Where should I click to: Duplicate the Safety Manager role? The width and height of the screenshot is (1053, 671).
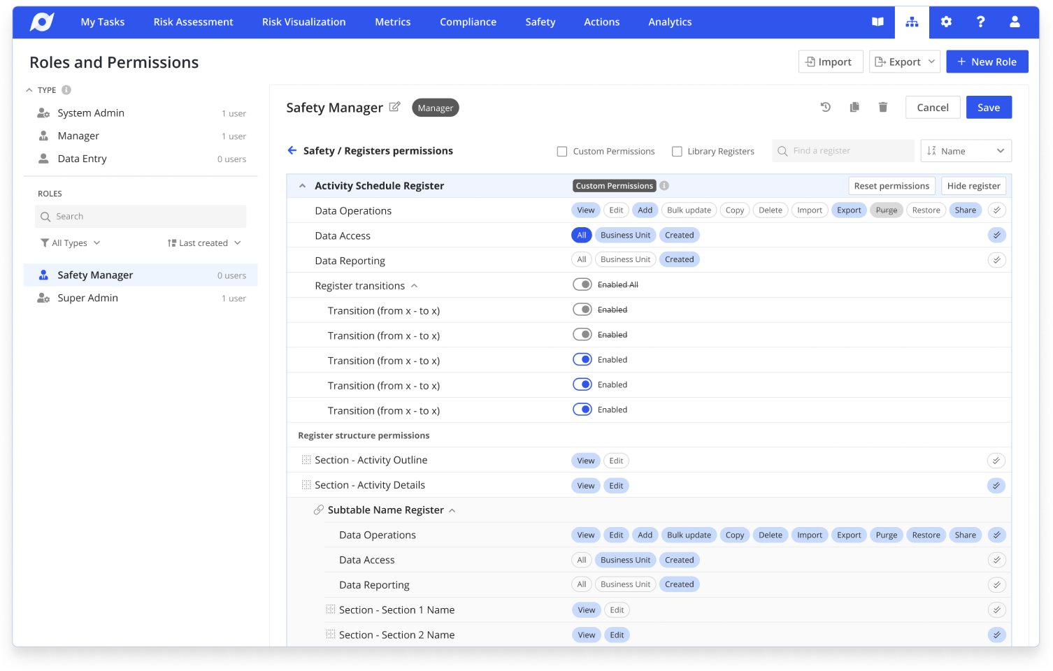click(854, 107)
